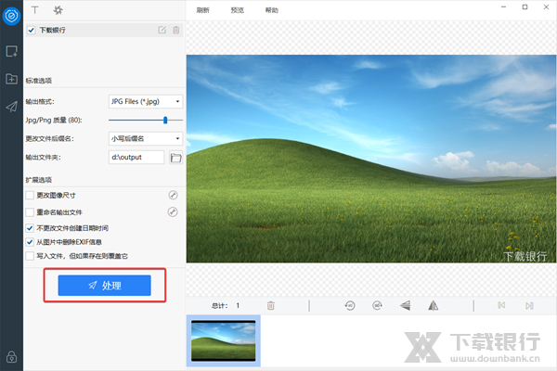Browse for output folder icon

175,158
